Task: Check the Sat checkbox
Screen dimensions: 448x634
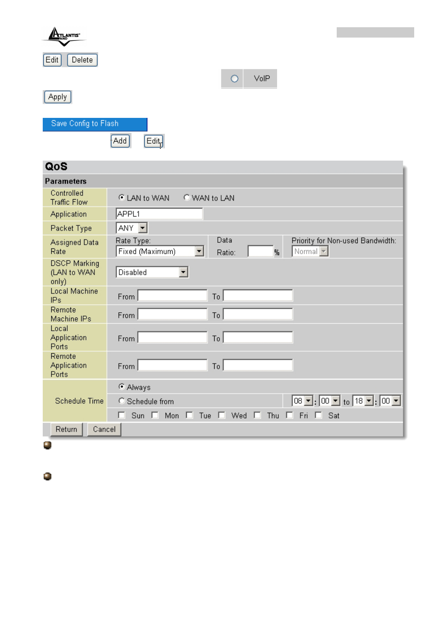Action: [x=318, y=415]
